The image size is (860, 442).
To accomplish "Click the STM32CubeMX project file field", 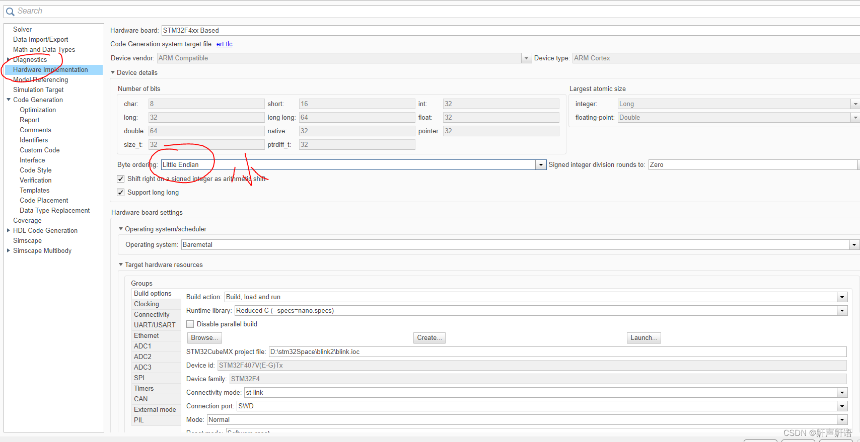I will click(x=557, y=352).
